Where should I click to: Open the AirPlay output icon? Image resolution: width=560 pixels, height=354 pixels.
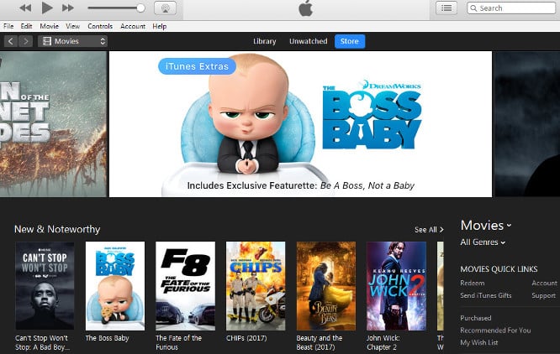point(166,8)
